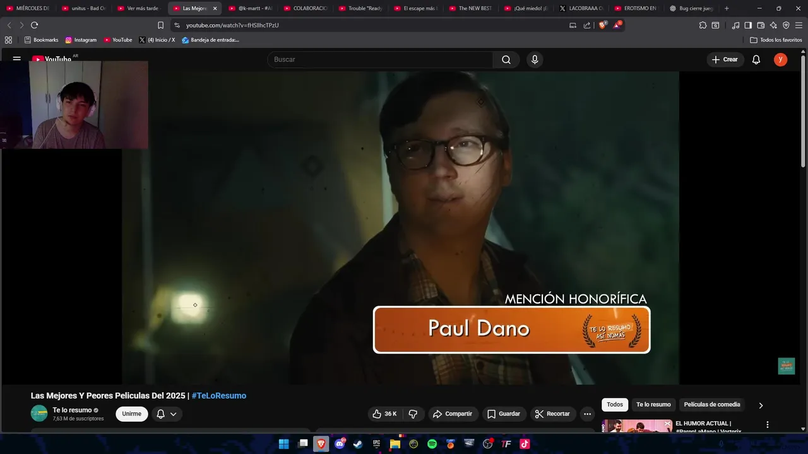
Task: Like the video with 36 K likes
Action: coord(384,414)
